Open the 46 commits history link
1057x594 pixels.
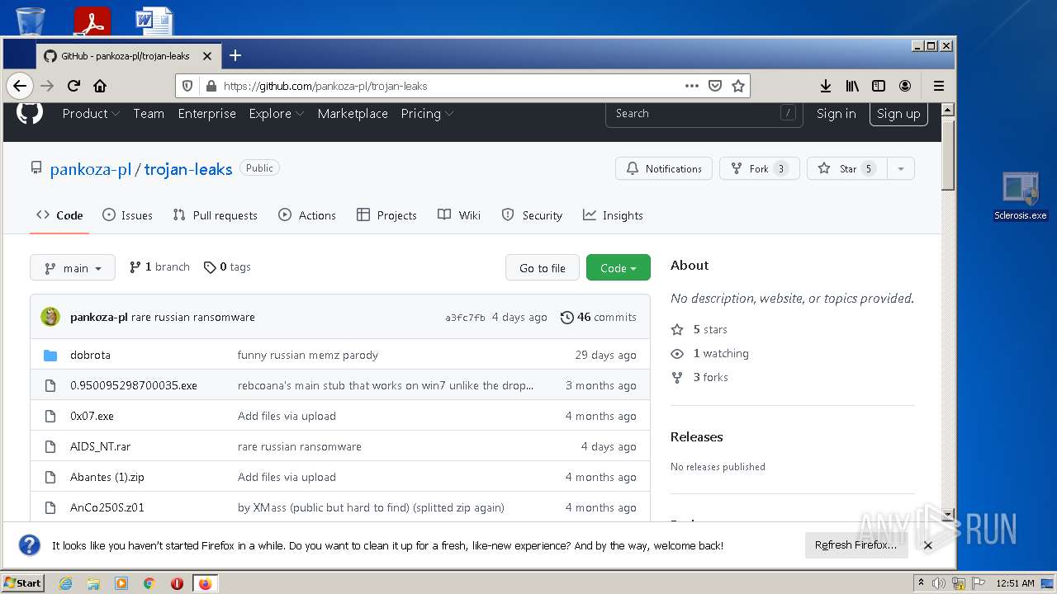pos(599,317)
